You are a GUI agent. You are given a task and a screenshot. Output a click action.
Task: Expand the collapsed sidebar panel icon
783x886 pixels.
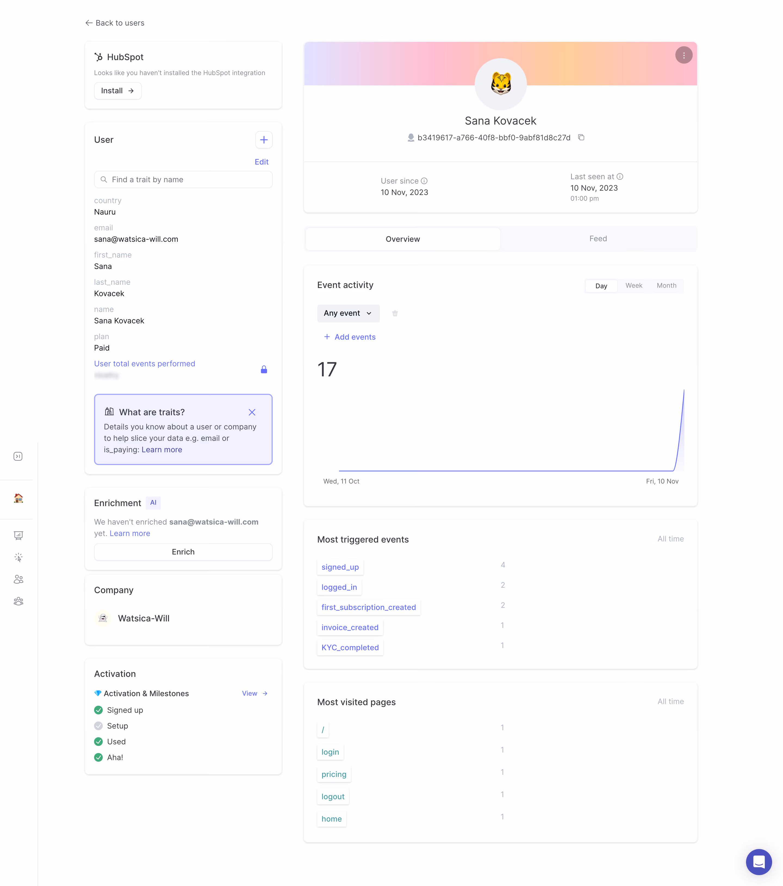click(x=18, y=456)
